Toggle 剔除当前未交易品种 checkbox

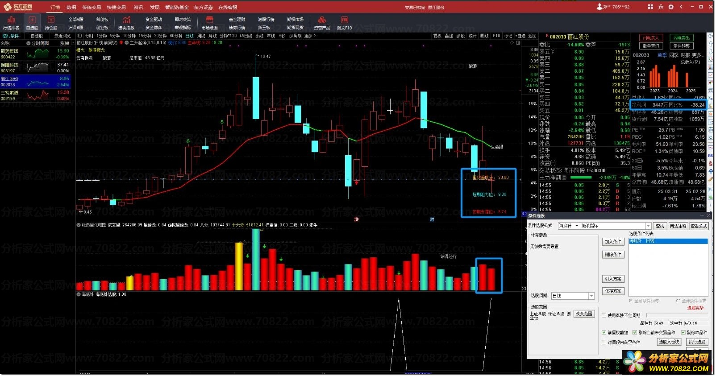pos(635,333)
